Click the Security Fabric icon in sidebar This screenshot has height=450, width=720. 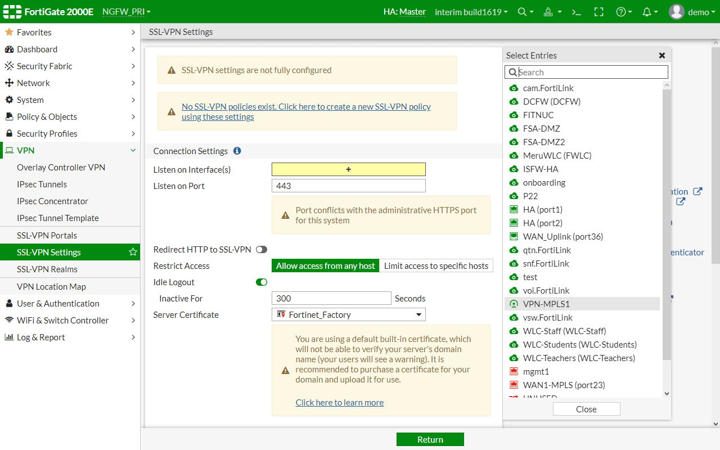[x=9, y=66]
